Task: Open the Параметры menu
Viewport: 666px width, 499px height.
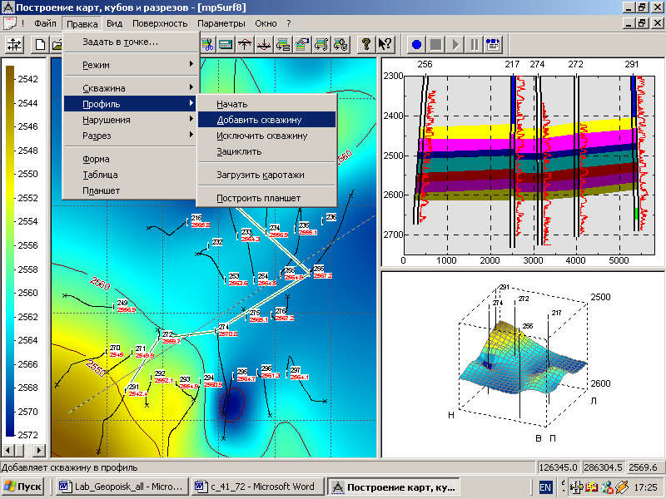Action: pyautogui.click(x=221, y=23)
